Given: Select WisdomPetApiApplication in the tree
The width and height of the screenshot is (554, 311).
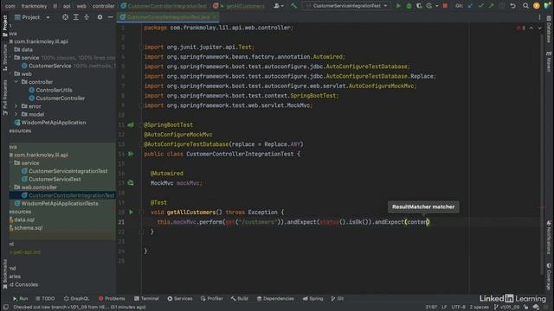Looking at the screenshot, I should tap(50, 123).
